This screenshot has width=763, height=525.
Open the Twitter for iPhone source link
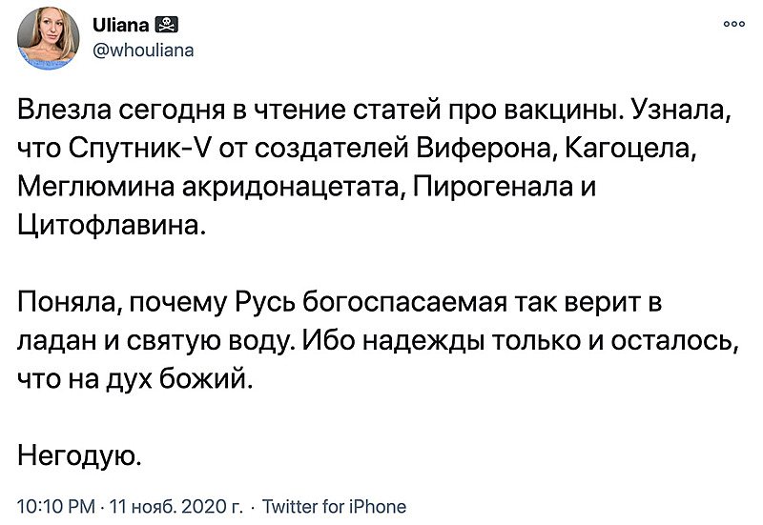334,507
